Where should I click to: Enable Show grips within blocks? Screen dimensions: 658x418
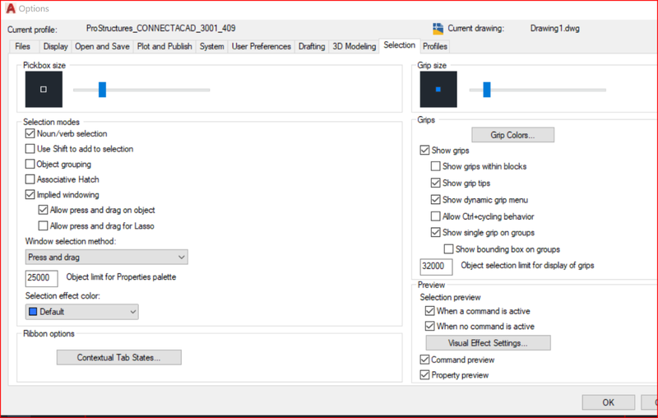[436, 166]
